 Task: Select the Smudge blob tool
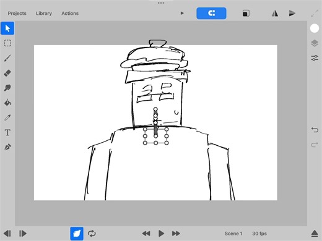(7, 88)
